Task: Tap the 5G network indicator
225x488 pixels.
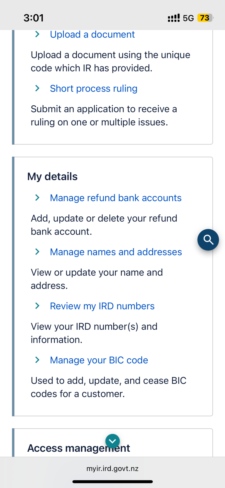Action: pyautogui.click(x=188, y=18)
